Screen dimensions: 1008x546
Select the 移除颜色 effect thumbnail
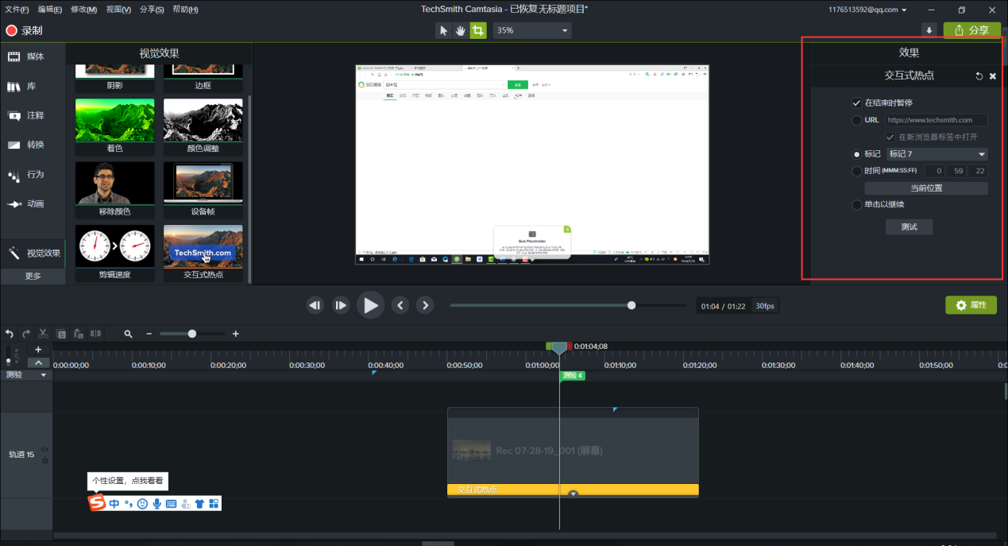[x=114, y=184]
